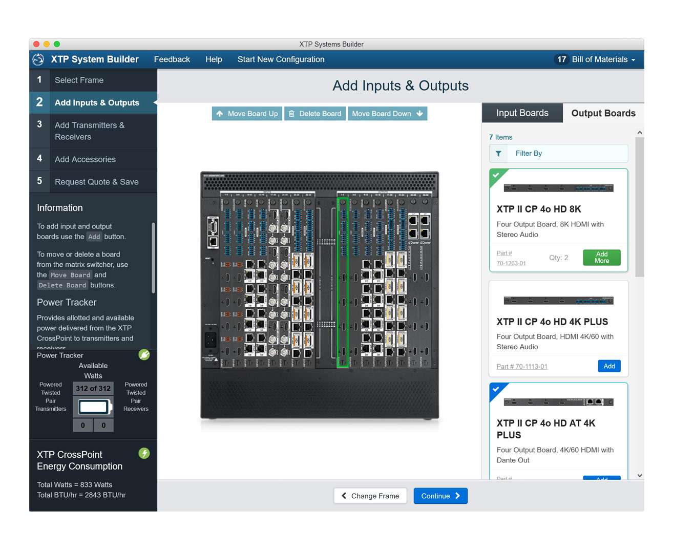Click the Power Tracker heading in Information
Viewport: 673px width, 551px height.
coord(67,302)
